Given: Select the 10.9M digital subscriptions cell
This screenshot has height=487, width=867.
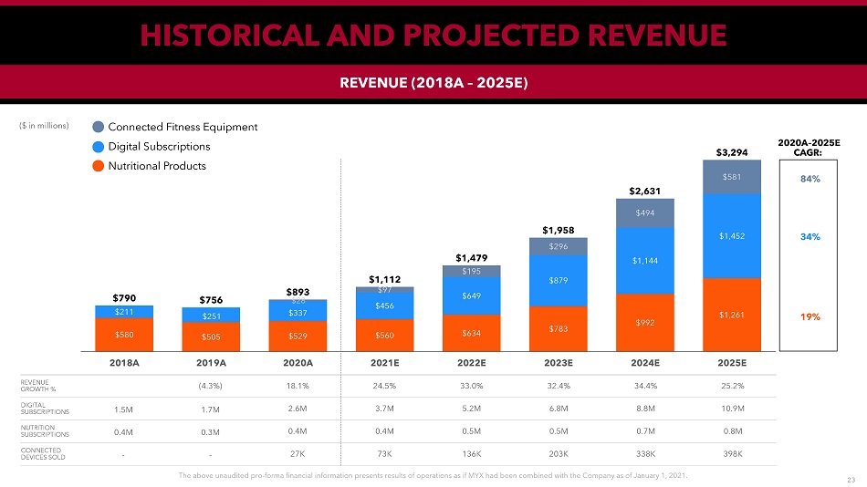Looking at the screenshot, I should tap(732, 408).
